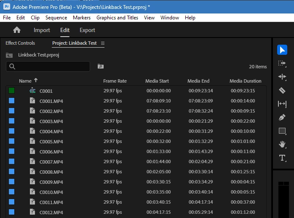Toggle Name column sort order arrow
294x218 pixels.
pyautogui.click(x=36, y=81)
